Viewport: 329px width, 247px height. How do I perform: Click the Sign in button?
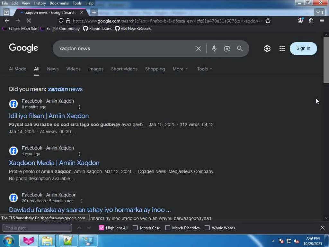click(x=303, y=49)
